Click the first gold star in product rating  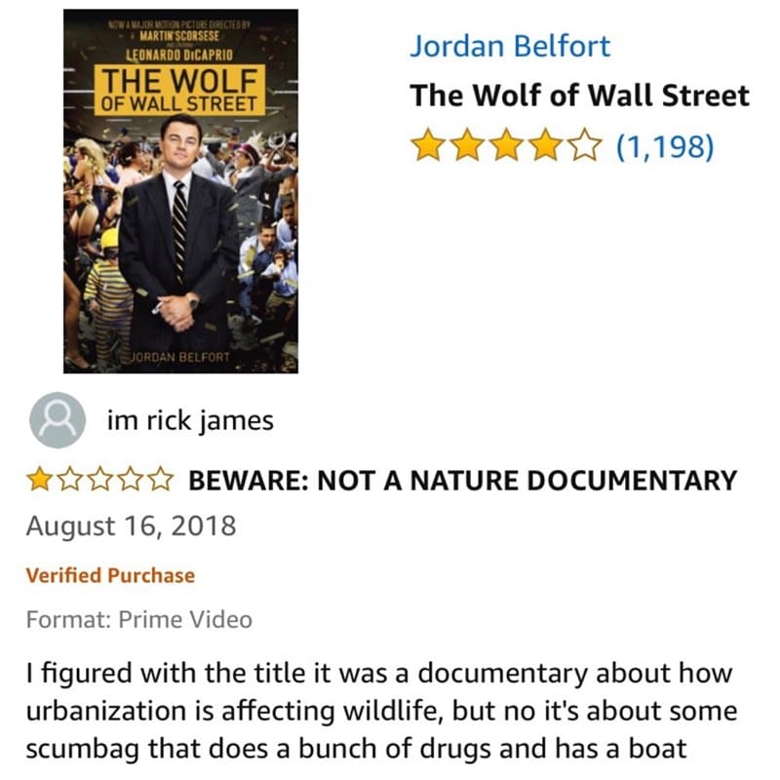[428, 144]
